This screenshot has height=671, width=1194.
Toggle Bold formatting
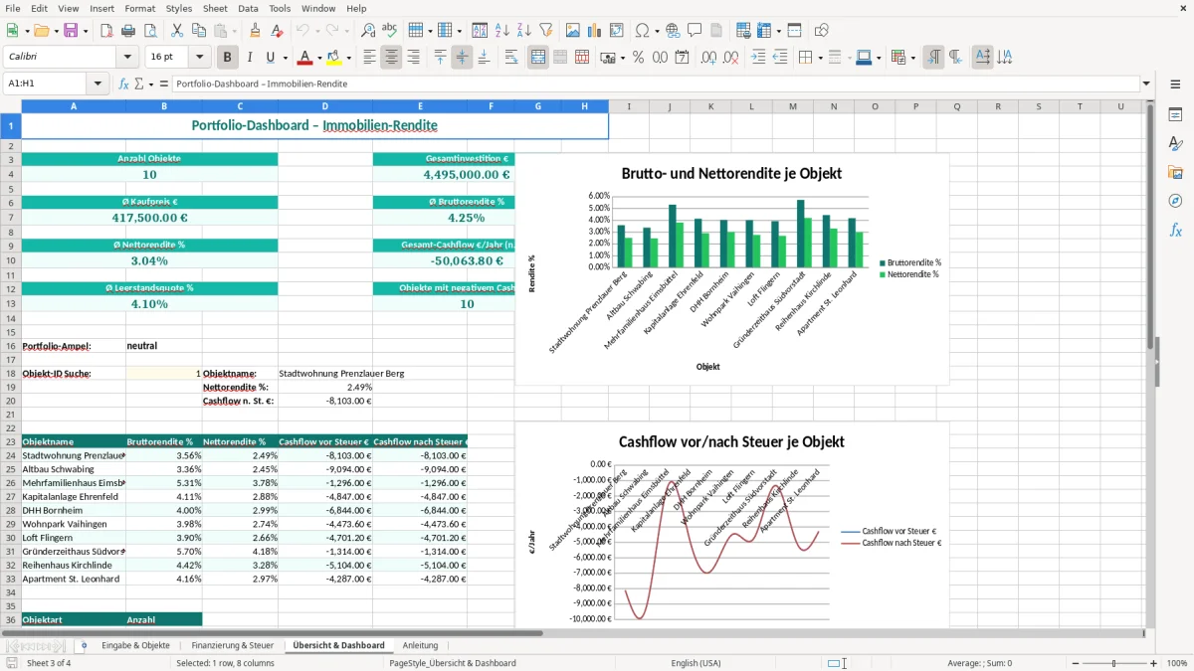tap(228, 58)
